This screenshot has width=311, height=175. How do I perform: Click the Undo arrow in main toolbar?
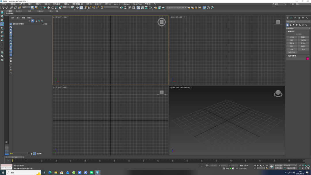[3, 7]
